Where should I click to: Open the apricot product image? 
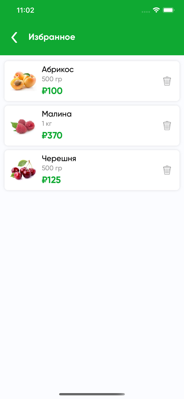(x=23, y=81)
